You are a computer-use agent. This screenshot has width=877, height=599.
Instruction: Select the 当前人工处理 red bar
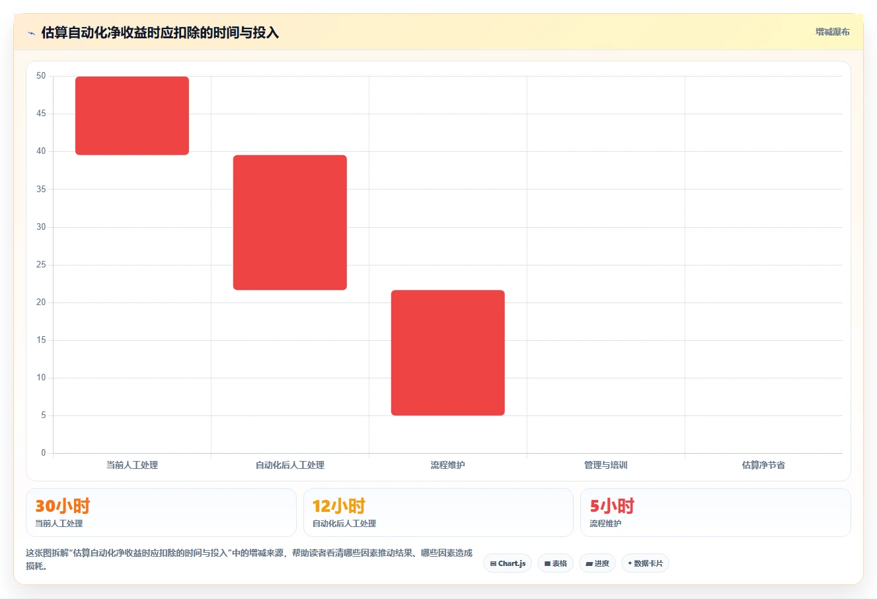132,116
